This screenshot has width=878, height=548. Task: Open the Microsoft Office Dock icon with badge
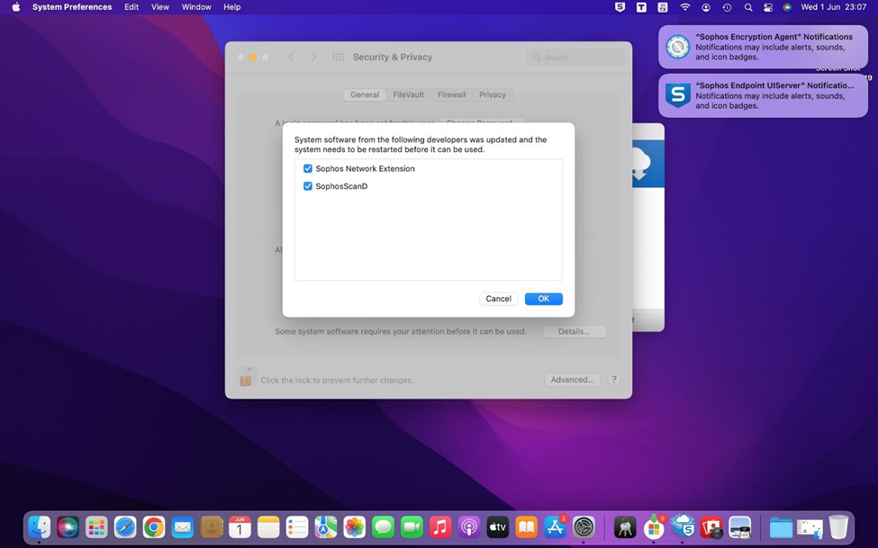pos(654,527)
